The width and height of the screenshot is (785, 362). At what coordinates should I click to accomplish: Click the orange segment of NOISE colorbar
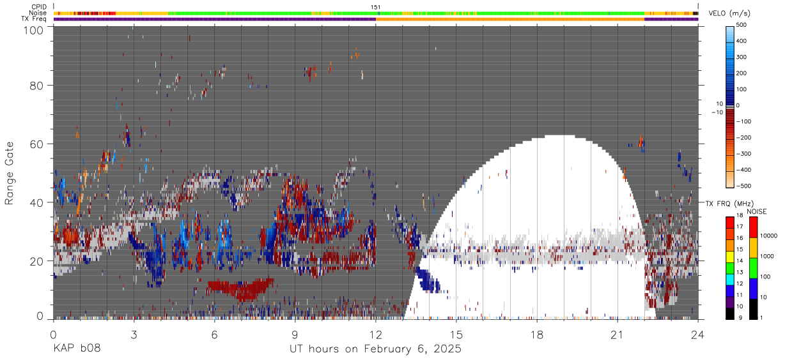pyautogui.click(x=752, y=248)
